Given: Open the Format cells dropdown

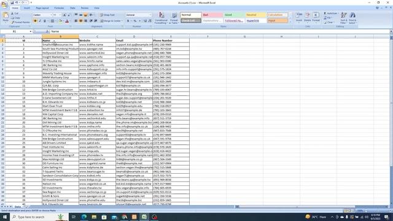Looking at the screenshot, I should (316, 17).
